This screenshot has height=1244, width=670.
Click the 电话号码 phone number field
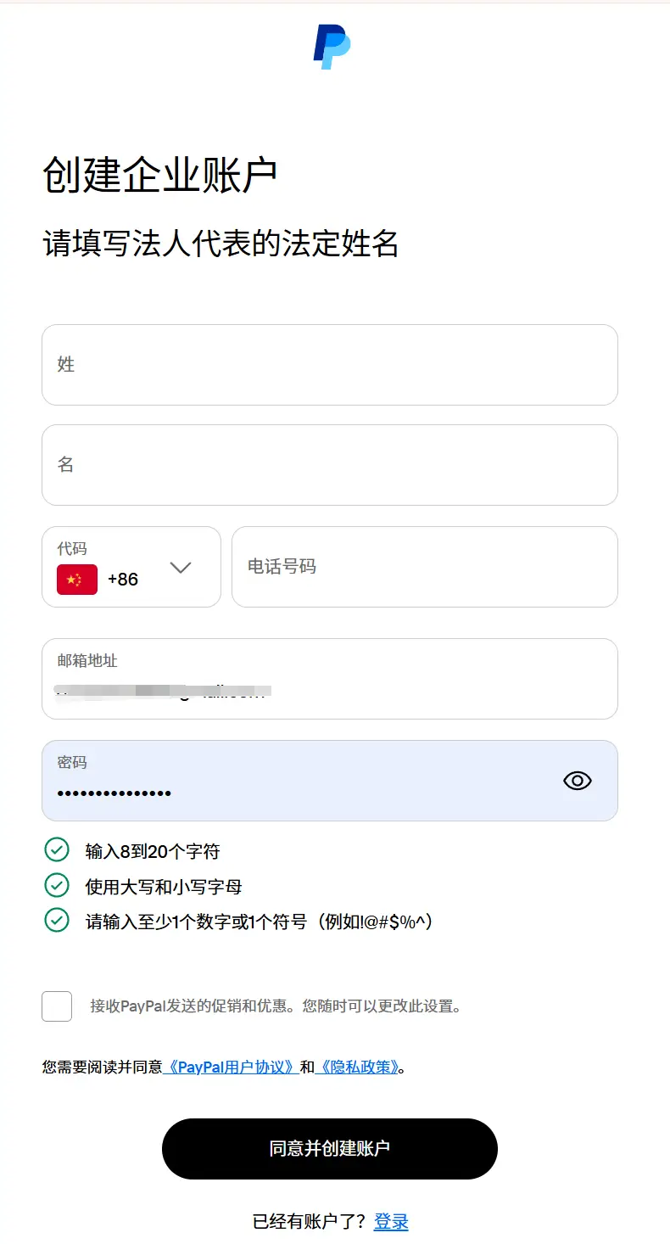pyautogui.click(x=424, y=567)
